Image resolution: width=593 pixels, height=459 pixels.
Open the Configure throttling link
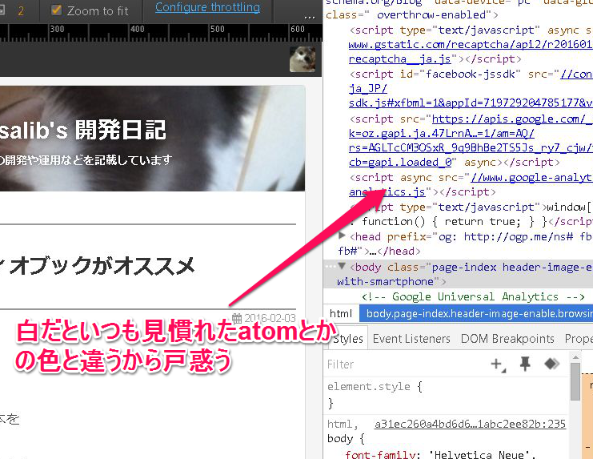tap(207, 7)
